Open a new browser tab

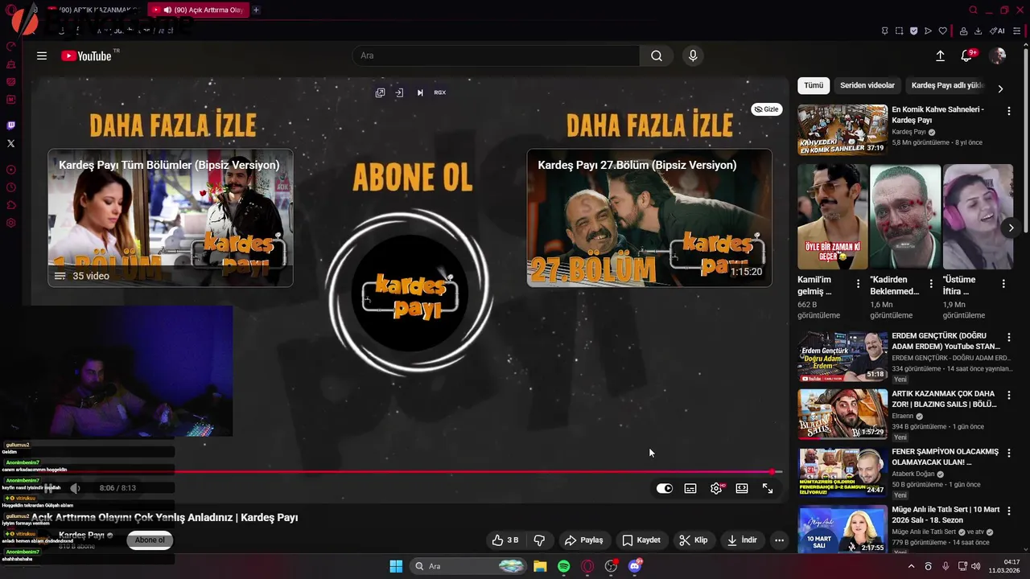256,10
